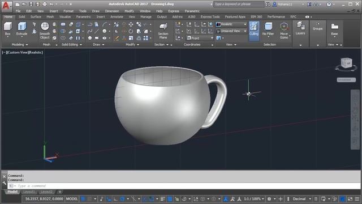The height and width of the screenshot is (204, 362).
Task: Toggle grid display in status bar
Action: click(83, 199)
